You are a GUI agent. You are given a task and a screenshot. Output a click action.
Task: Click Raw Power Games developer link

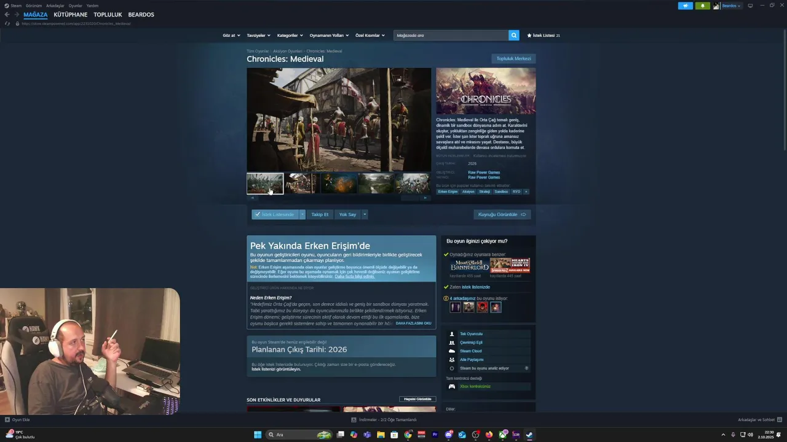pos(484,173)
